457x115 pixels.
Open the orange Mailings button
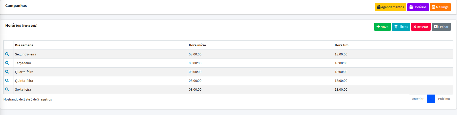pyautogui.click(x=440, y=7)
